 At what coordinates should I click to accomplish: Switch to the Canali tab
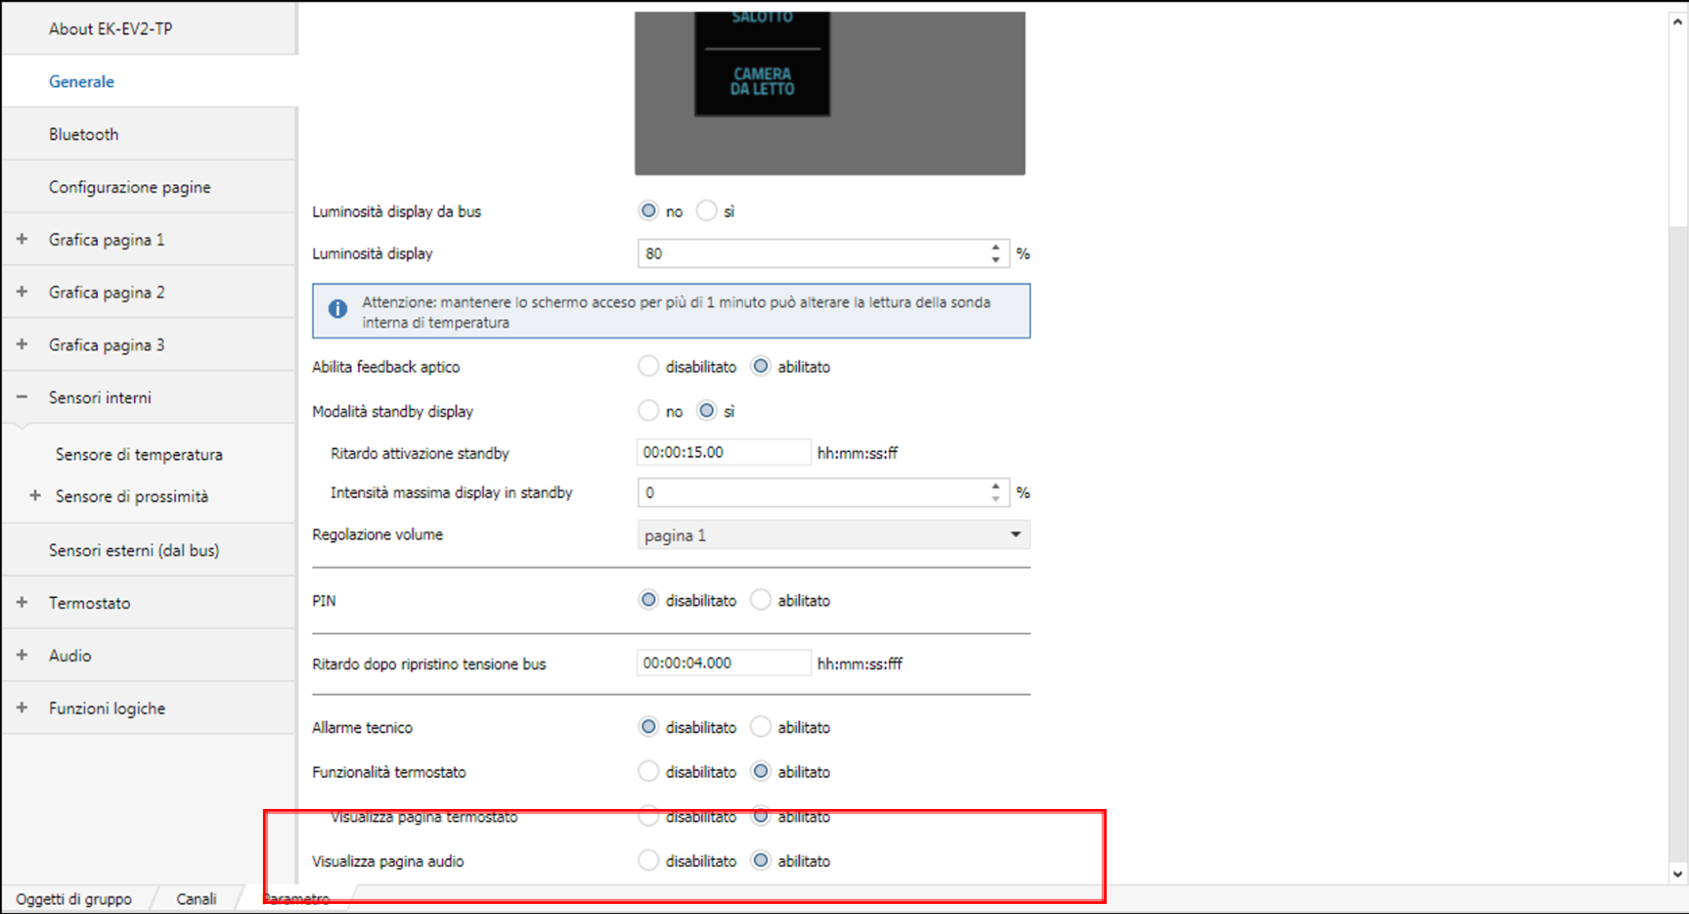(197, 899)
